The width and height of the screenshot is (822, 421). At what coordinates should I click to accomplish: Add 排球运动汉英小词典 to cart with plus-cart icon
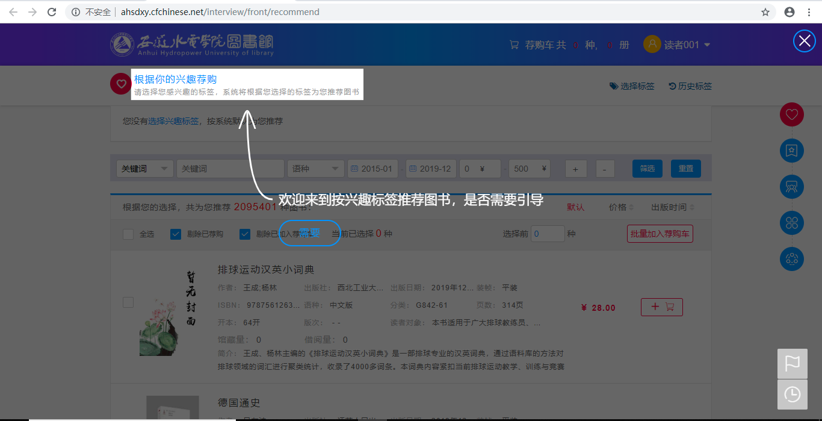click(661, 307)
